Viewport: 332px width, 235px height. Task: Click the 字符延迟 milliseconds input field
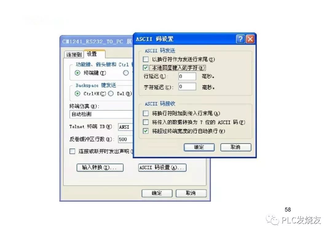click(187, 86)
